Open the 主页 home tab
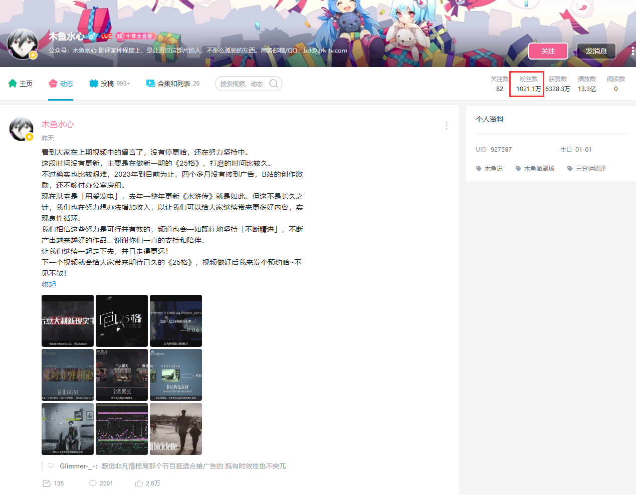Viewport: 636px width, 495px height. 21,84
